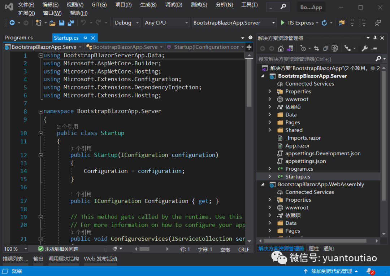Expand the Shared folder in Server project

(270, 130)
